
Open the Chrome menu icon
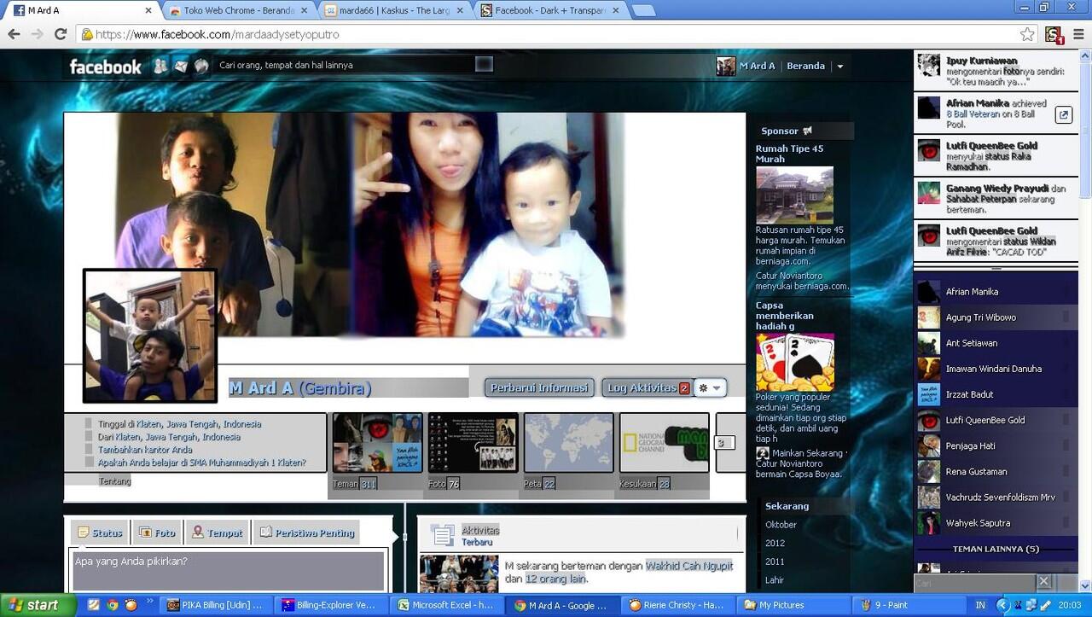(1079, 34)
